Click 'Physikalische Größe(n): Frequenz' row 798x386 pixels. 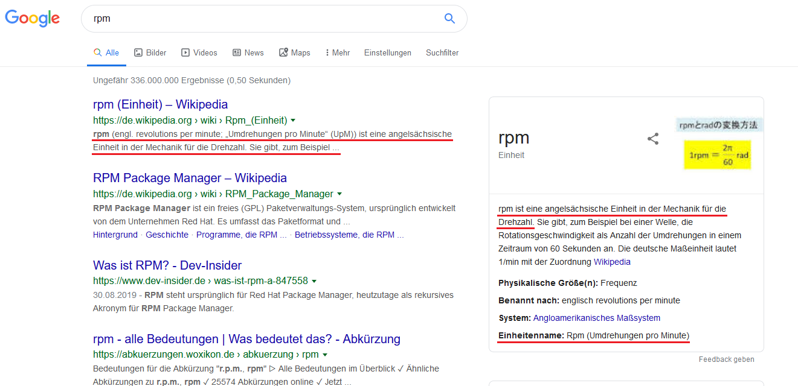coord(568,283)
